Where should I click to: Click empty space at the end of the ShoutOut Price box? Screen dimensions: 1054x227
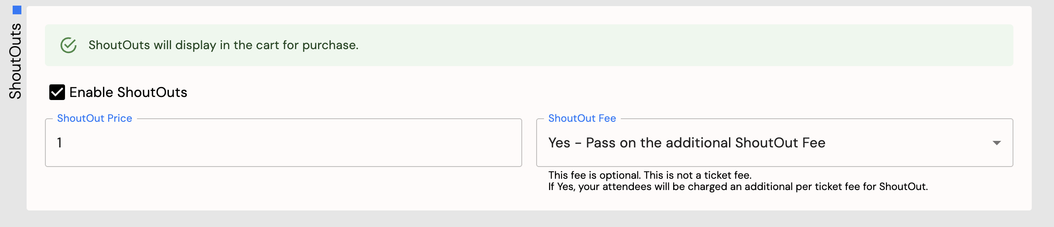[436, 143]
